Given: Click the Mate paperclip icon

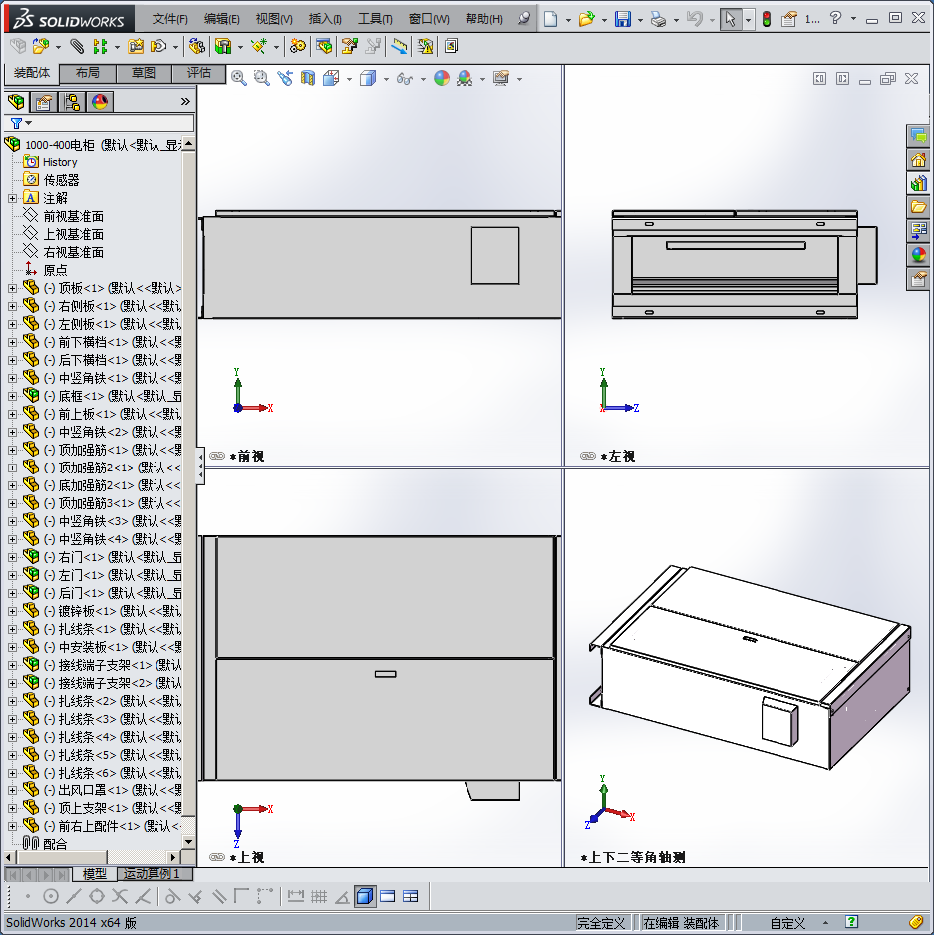Looking at the screenshot, I should (77, 46).
